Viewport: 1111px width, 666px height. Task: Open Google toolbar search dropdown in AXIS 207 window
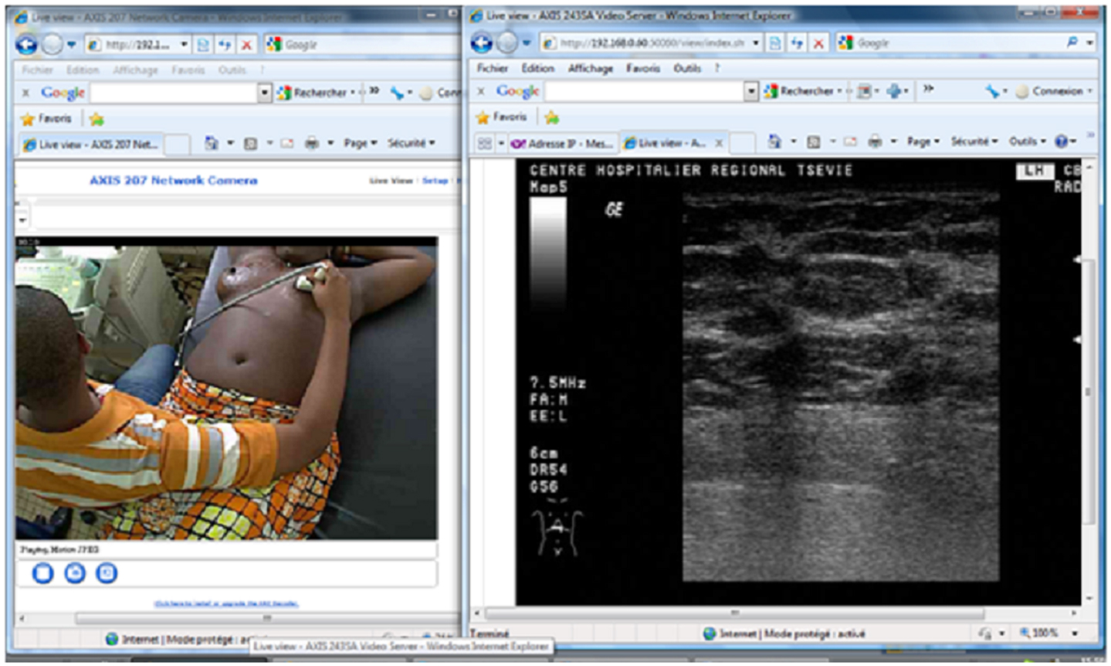point(264,93)
